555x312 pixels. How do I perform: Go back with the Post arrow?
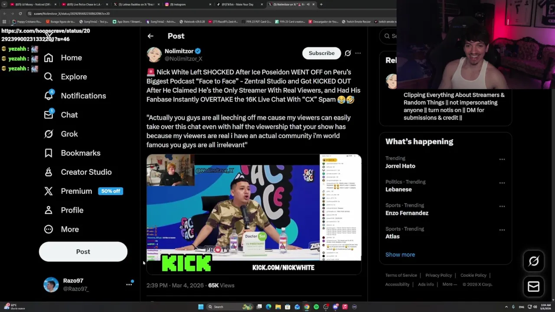tap(150, 36)
